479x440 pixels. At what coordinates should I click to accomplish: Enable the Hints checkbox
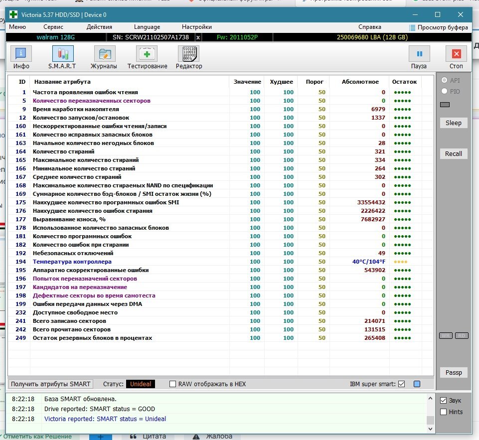444,412
